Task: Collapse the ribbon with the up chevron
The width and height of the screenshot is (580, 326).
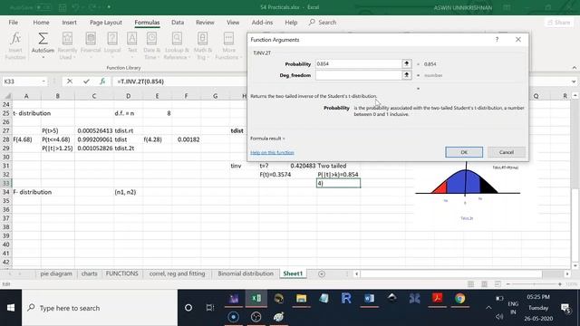Action: [574, 68]
